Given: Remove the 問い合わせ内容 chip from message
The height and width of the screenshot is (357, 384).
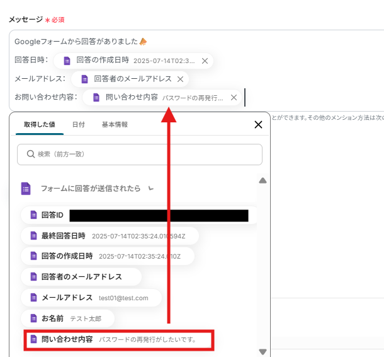Looking at the screenshot, I should pyautogui.click(x=234, y=98).
